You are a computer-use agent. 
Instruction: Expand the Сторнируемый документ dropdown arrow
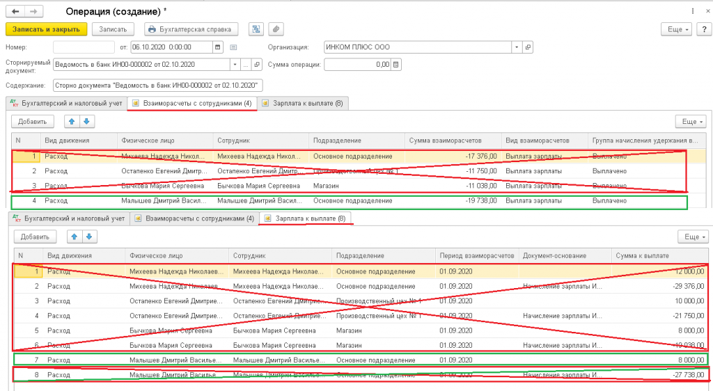(x=235, y=65)
